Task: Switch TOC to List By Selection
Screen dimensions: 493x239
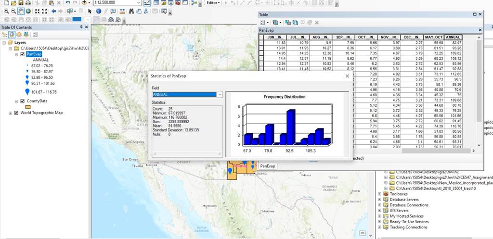Action: (26, 35)
